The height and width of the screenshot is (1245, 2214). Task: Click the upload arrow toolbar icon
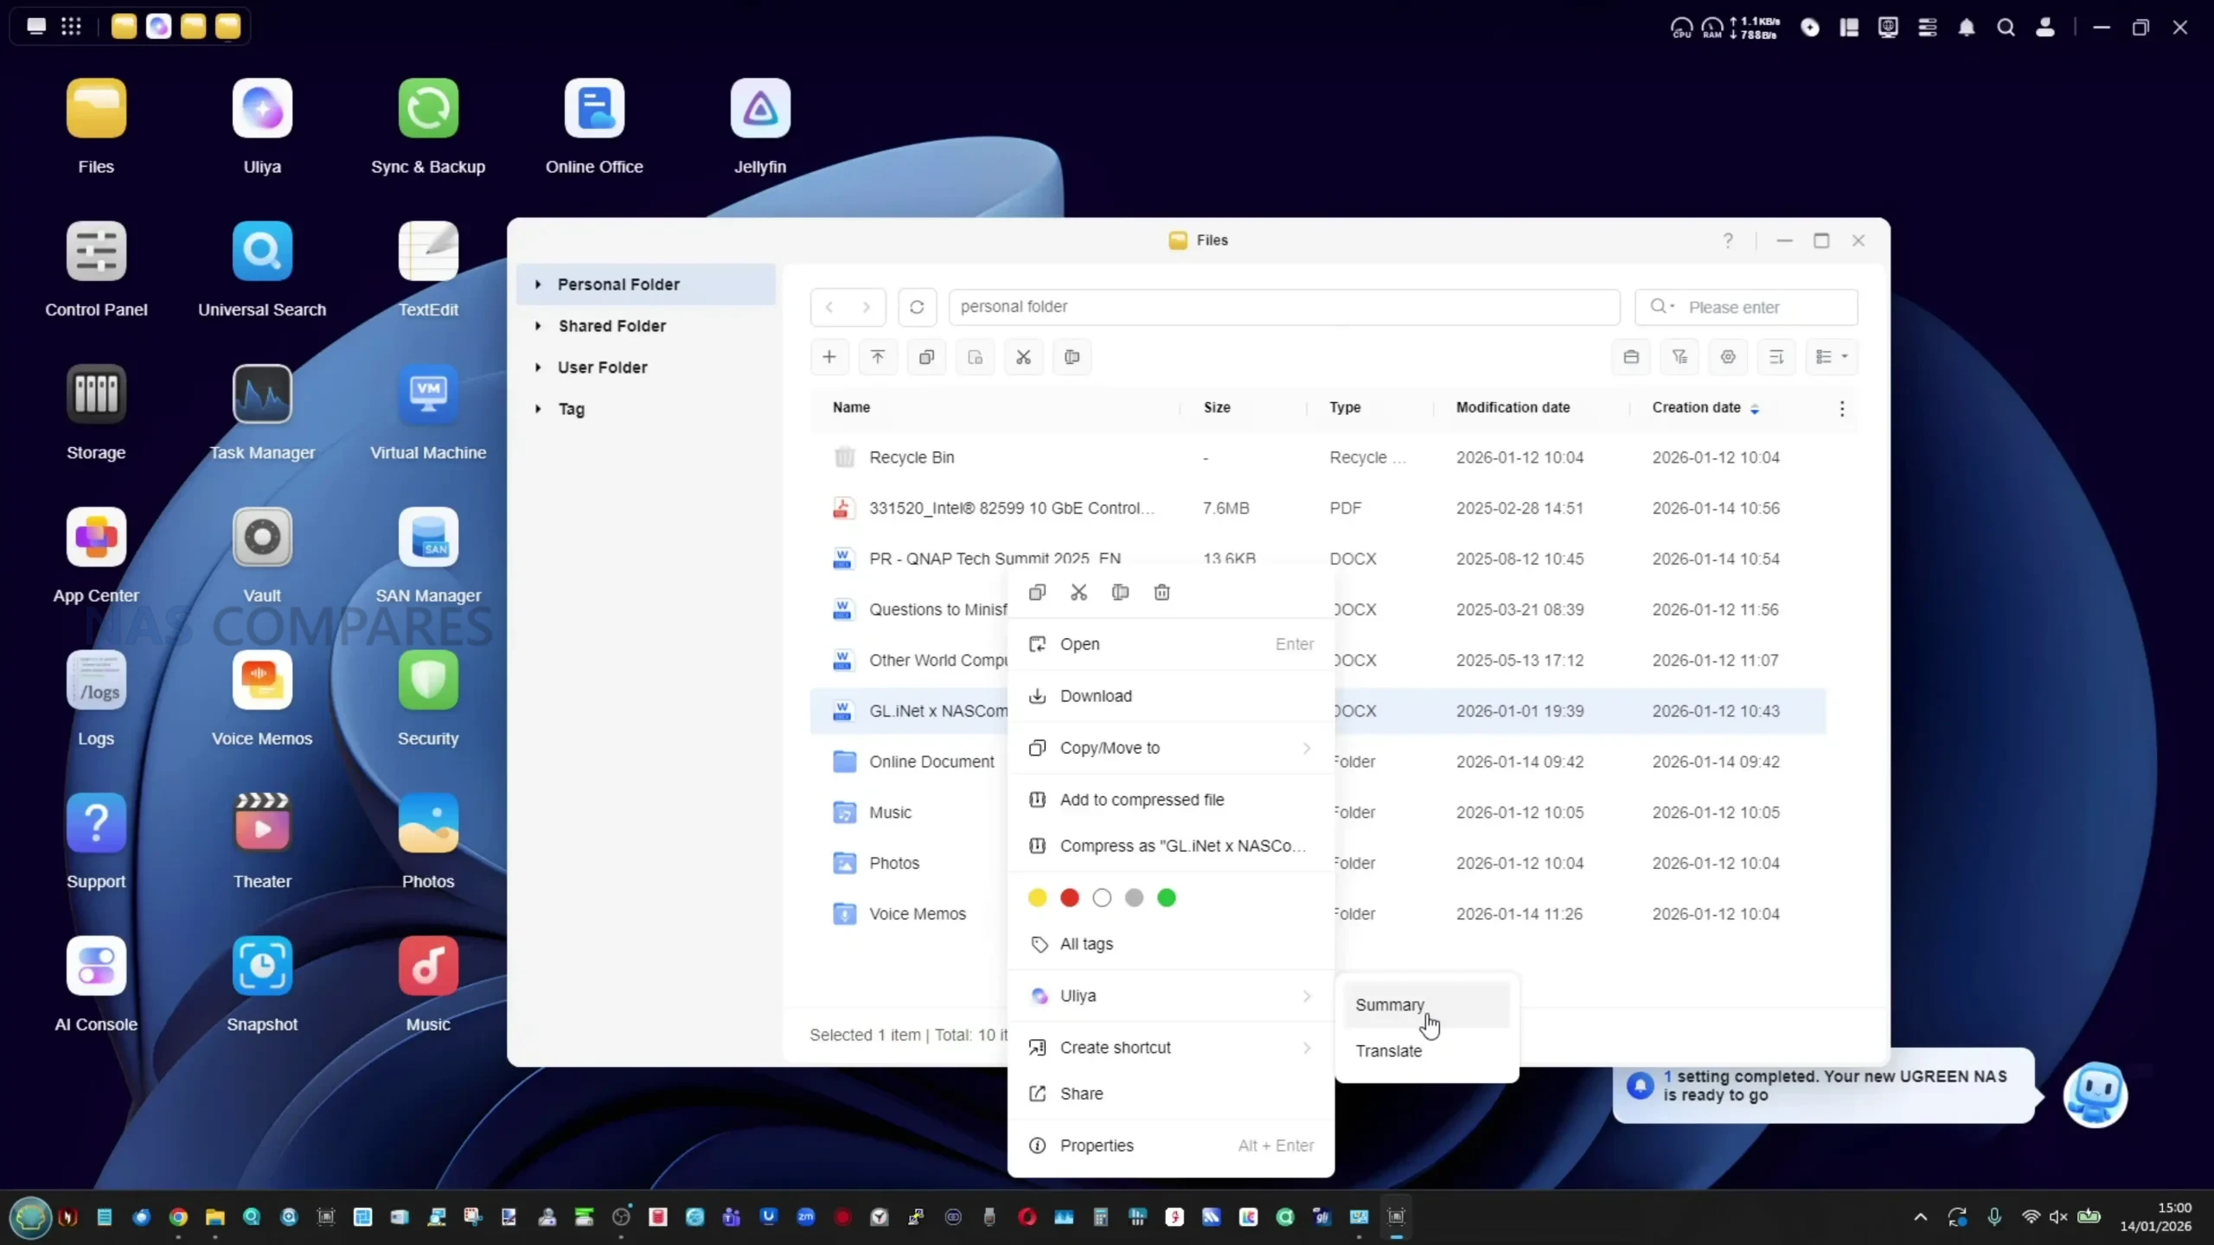point(877,357)
